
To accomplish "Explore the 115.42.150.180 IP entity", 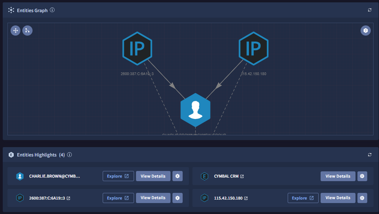I will [x=303, y=198].
